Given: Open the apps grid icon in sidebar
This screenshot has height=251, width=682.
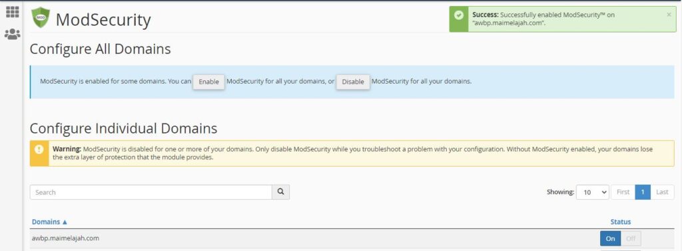Looking at the screenshot, I should click(x=12, y=12).
